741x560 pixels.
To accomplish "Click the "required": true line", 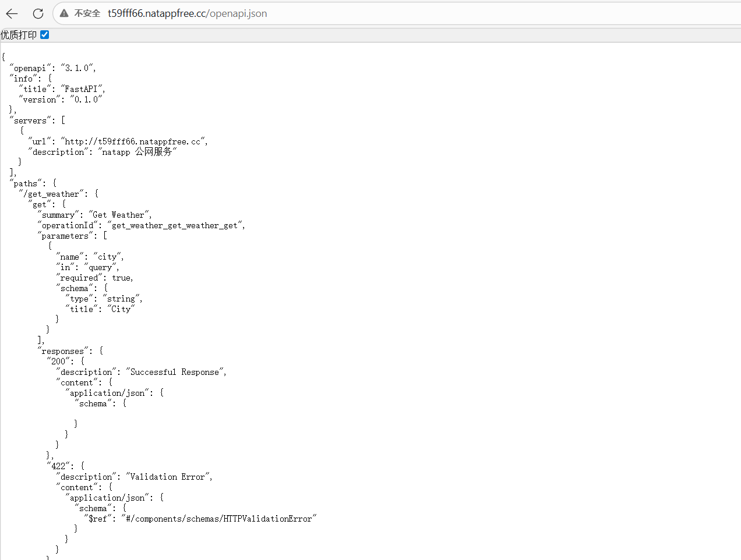I will point(95,278).
